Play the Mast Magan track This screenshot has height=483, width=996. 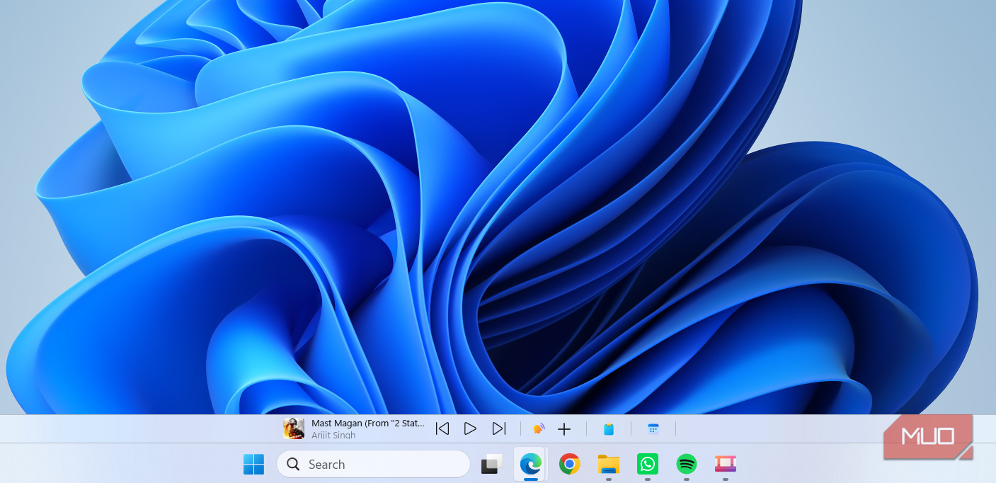[x=470, y=428]
